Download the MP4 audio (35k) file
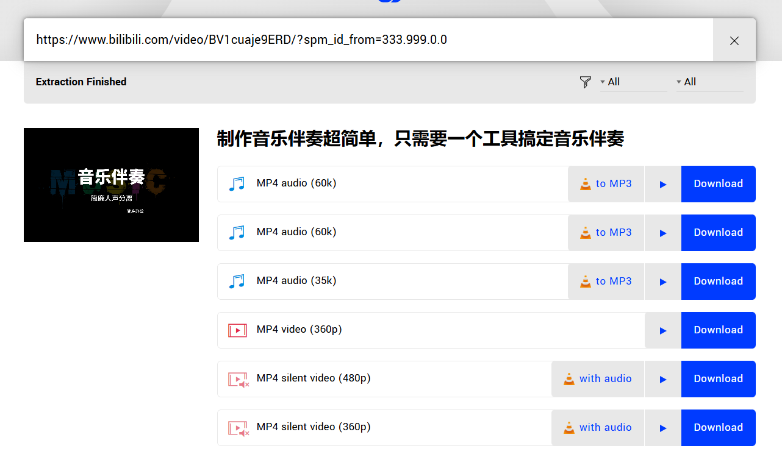The image size is (782, 468). coord(718,282)
